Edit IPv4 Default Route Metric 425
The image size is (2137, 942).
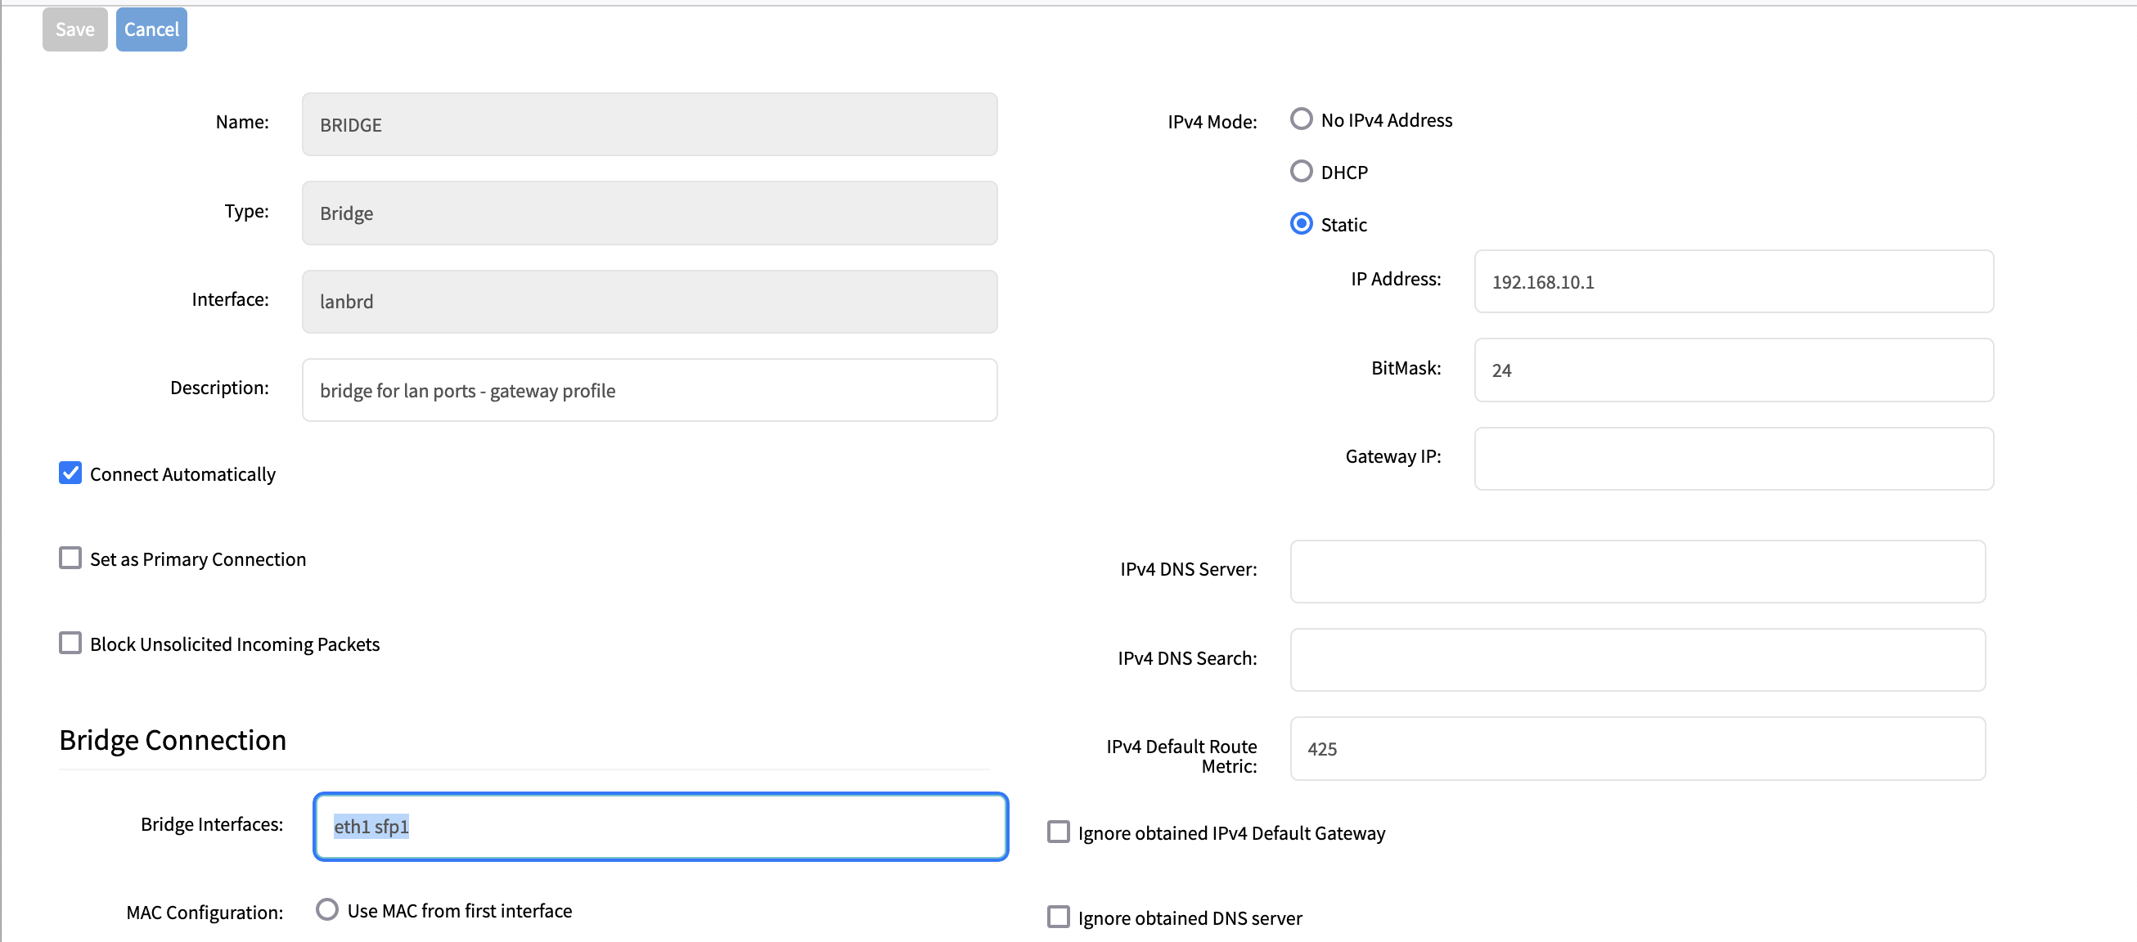click(1638, 749)
